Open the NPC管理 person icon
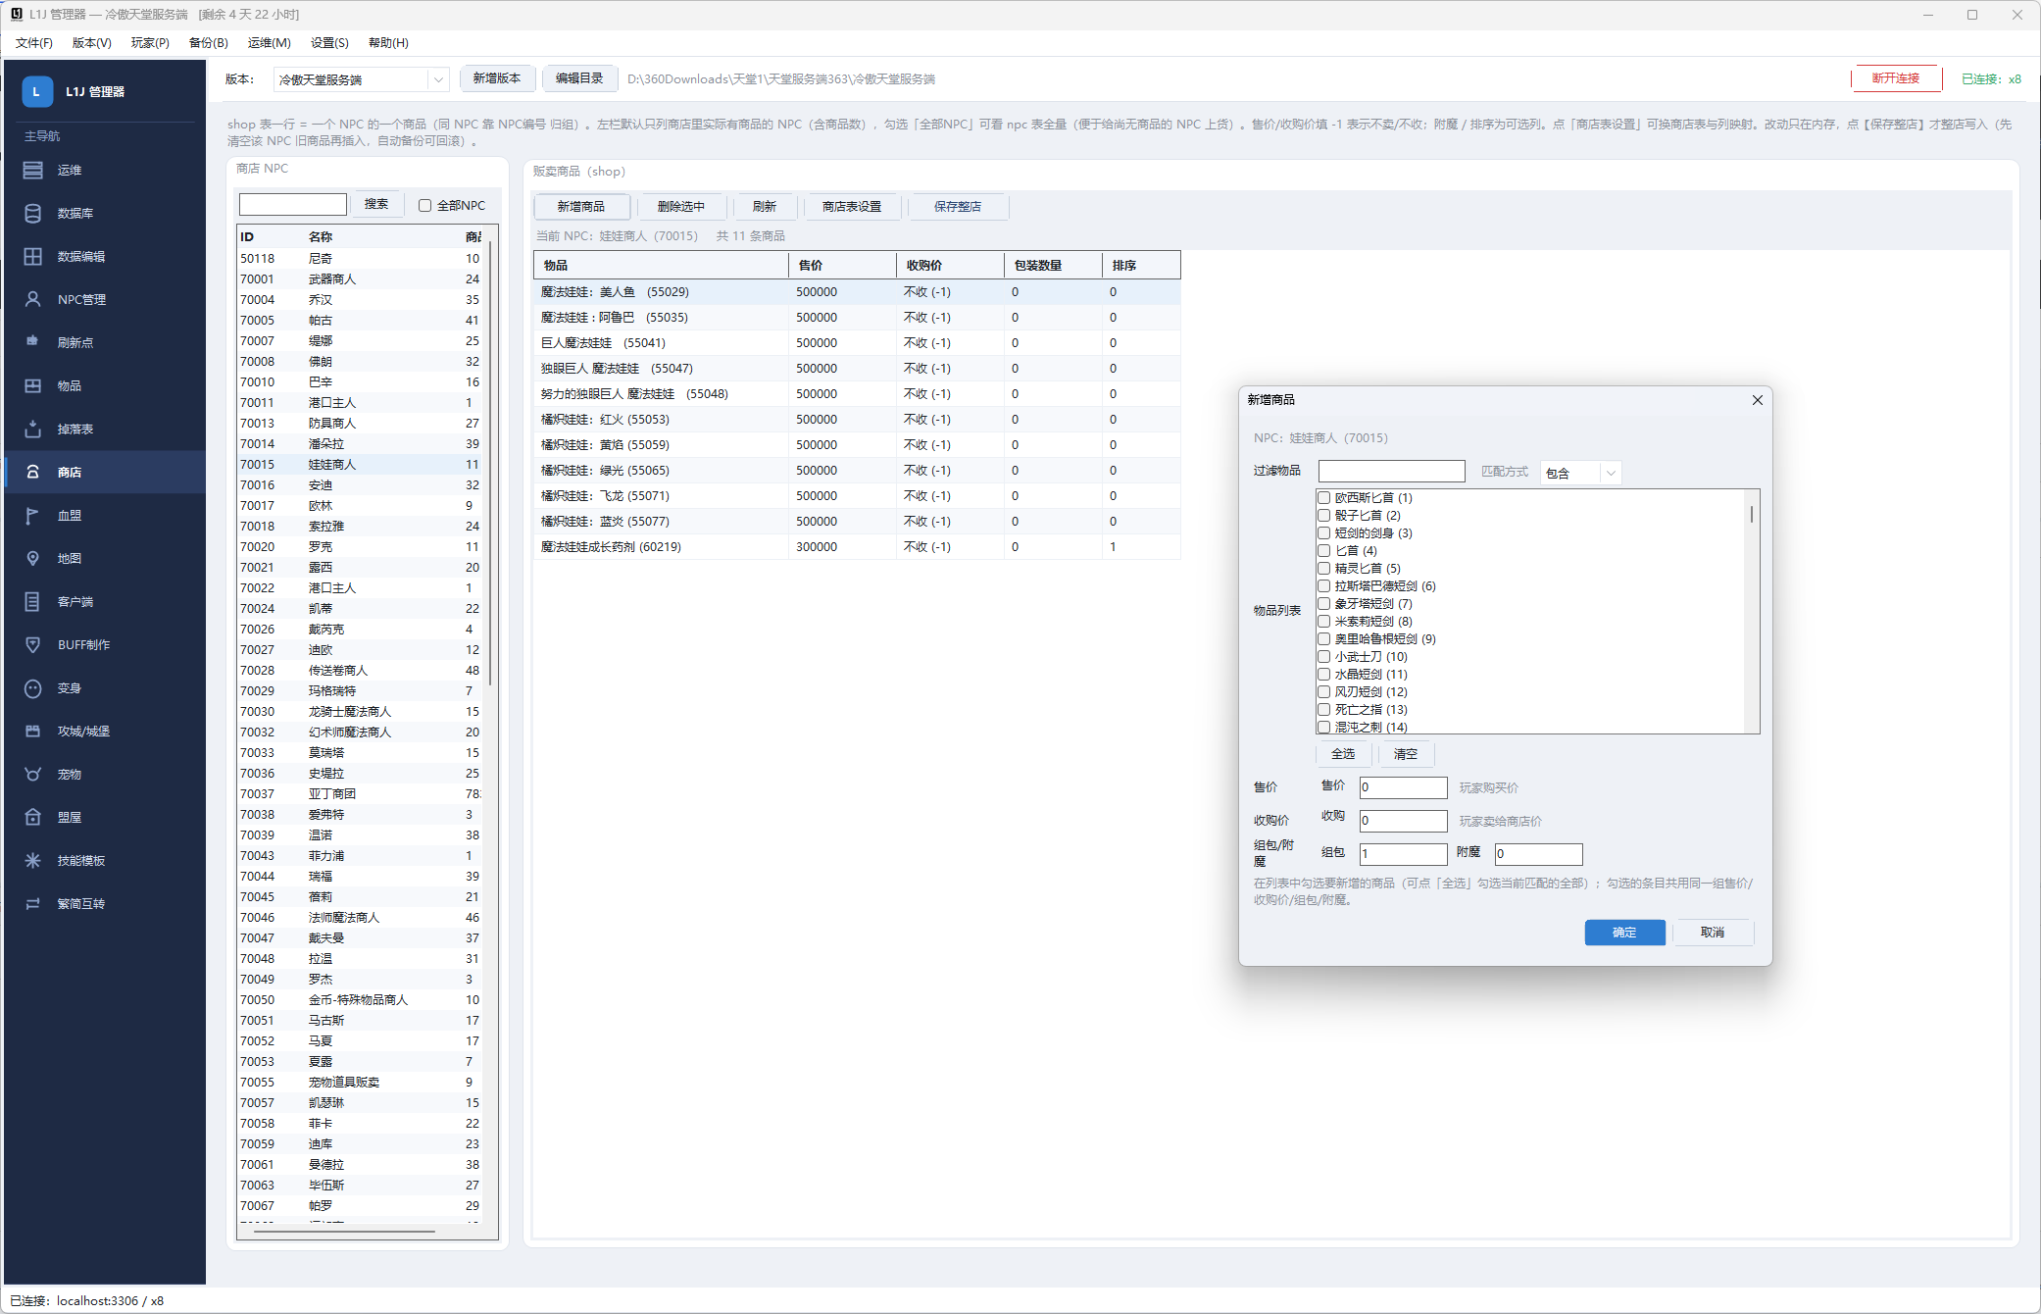This screenshot has width=2041, height=1314. click(33, 299)
